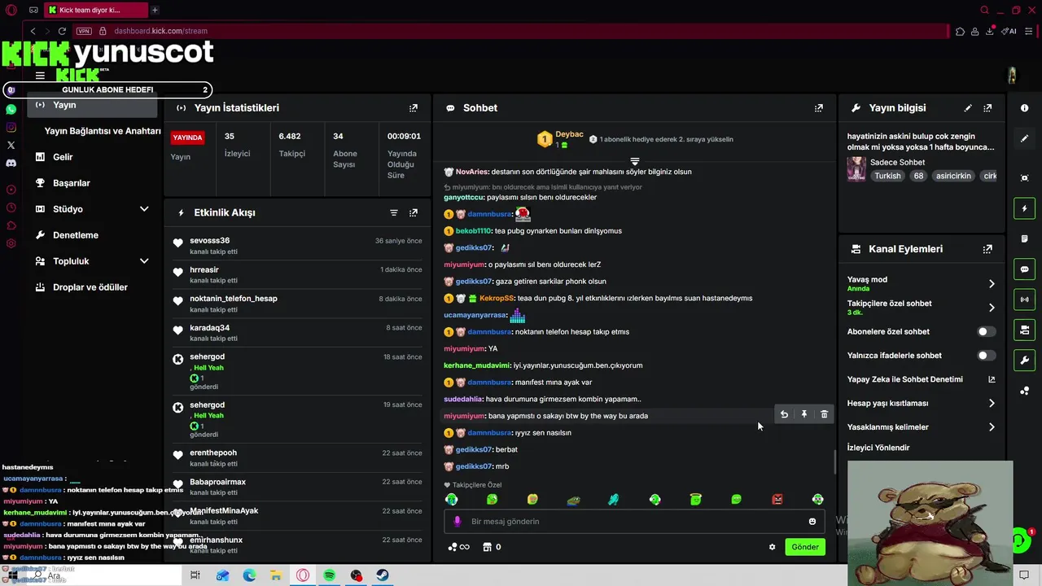Open the hamburger menu beside the Kick logo
Screen dimensions: 1042x586
(x=40, y=76)
